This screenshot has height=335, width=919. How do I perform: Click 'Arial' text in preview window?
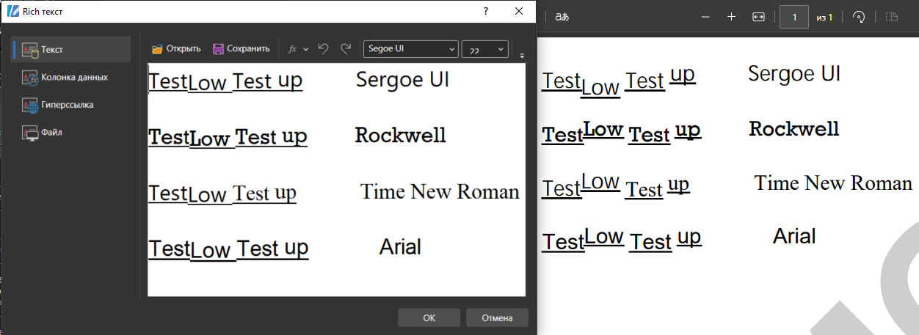(794, 236)
